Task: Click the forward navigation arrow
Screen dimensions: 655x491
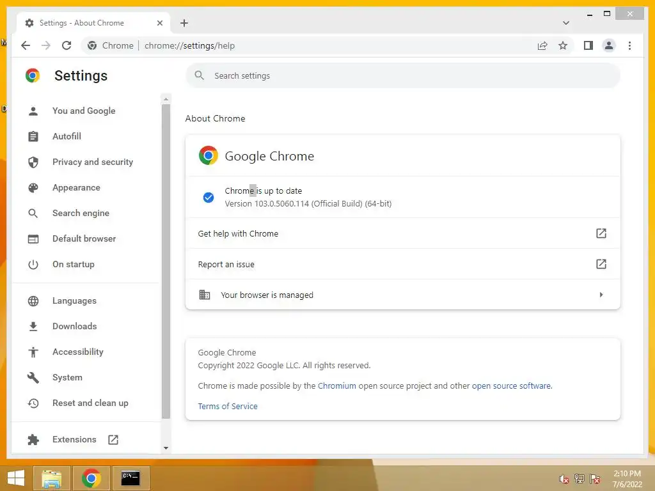Action: [46, 45]
